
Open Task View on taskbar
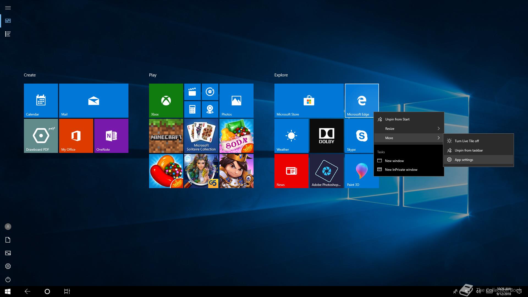tap(67, 291)
